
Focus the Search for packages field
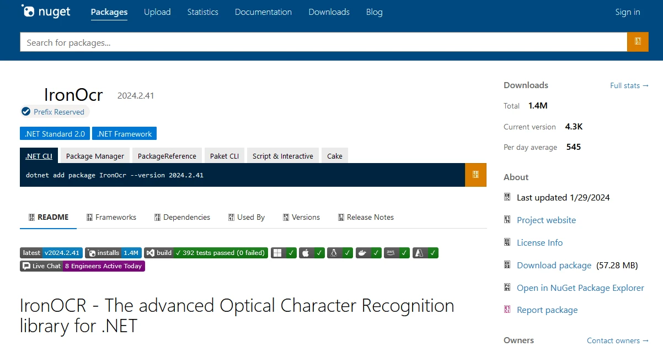[323, 42]
